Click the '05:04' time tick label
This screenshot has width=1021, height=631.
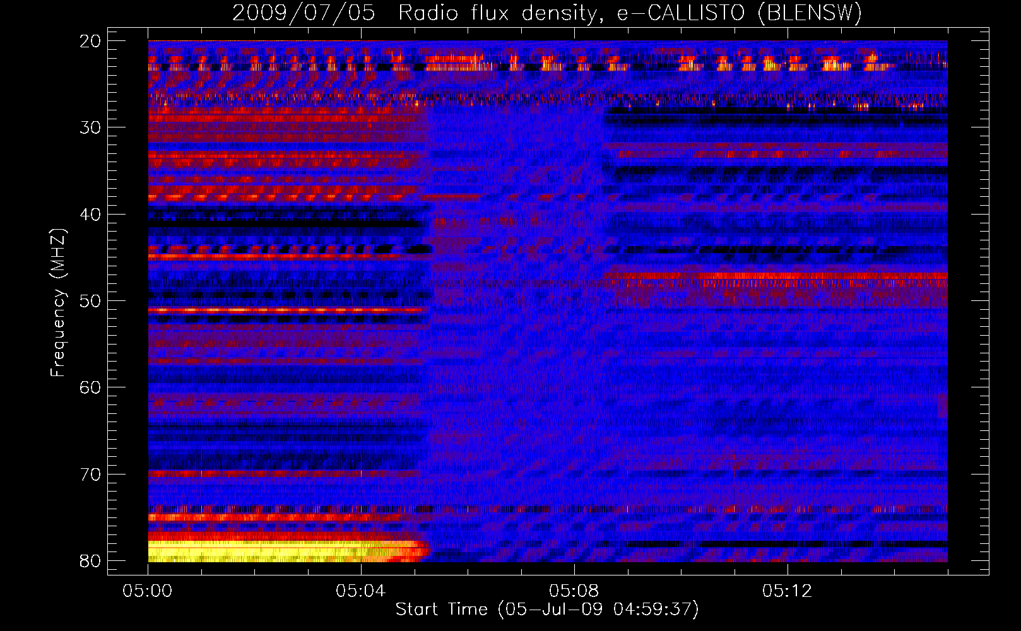(360, 591)
